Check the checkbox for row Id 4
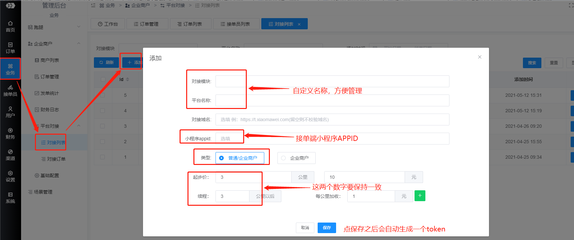This screenshot has width=574, height=240. [x=103, y=111]
